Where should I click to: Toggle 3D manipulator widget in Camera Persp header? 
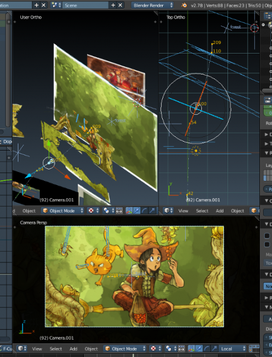click(x=191, y=349)
